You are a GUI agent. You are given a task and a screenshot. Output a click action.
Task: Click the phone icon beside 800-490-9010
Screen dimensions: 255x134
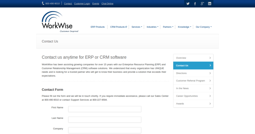pyautogui.click(x=43, y=3)
